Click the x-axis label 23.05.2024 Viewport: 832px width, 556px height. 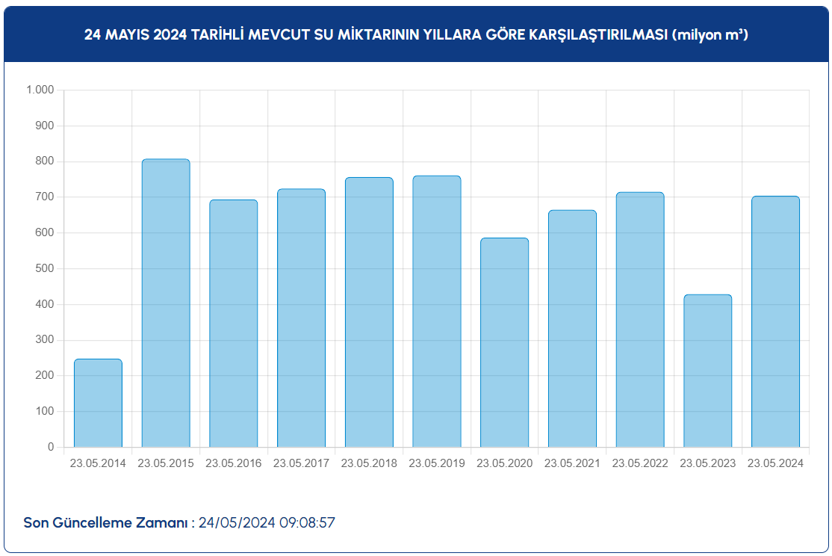pos(775,463)
